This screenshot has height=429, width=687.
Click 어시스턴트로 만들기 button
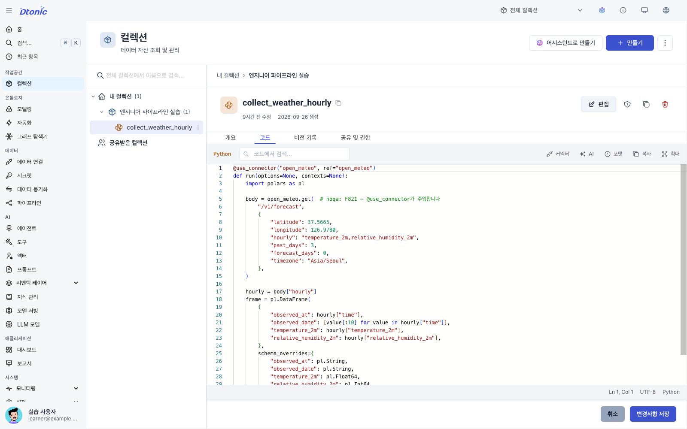coord(565,43)
